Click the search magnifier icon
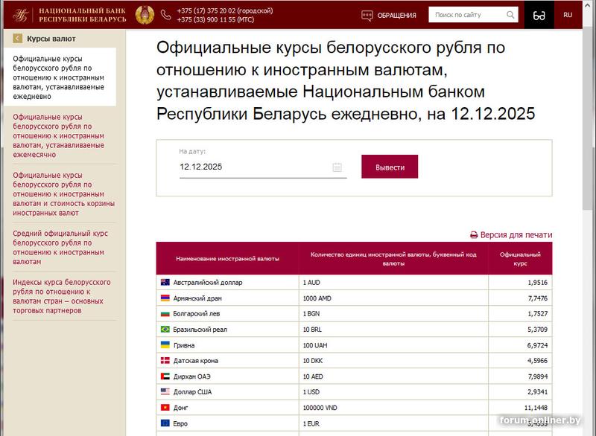Screen dimensions: 596x436 [x=510, y=15]
